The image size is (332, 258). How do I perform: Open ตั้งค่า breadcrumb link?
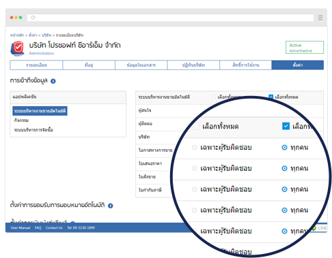(33, 35)
